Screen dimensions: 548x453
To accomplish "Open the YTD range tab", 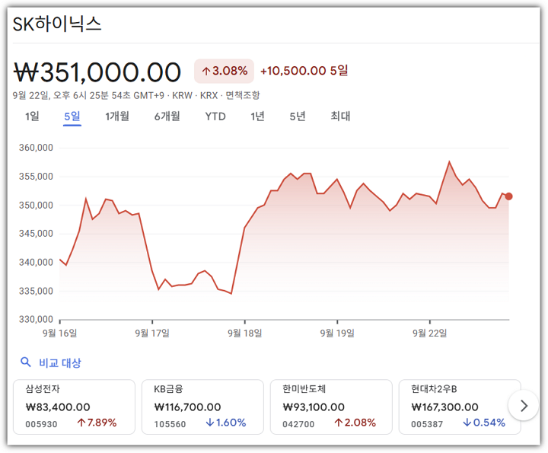I will (x=215, y=116).
